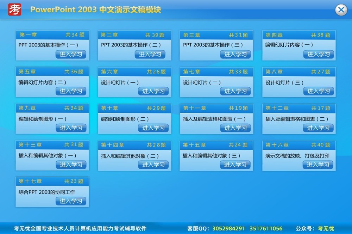
Task: Select title 演示文稿的放映、打包及打印
Action: 297,156
